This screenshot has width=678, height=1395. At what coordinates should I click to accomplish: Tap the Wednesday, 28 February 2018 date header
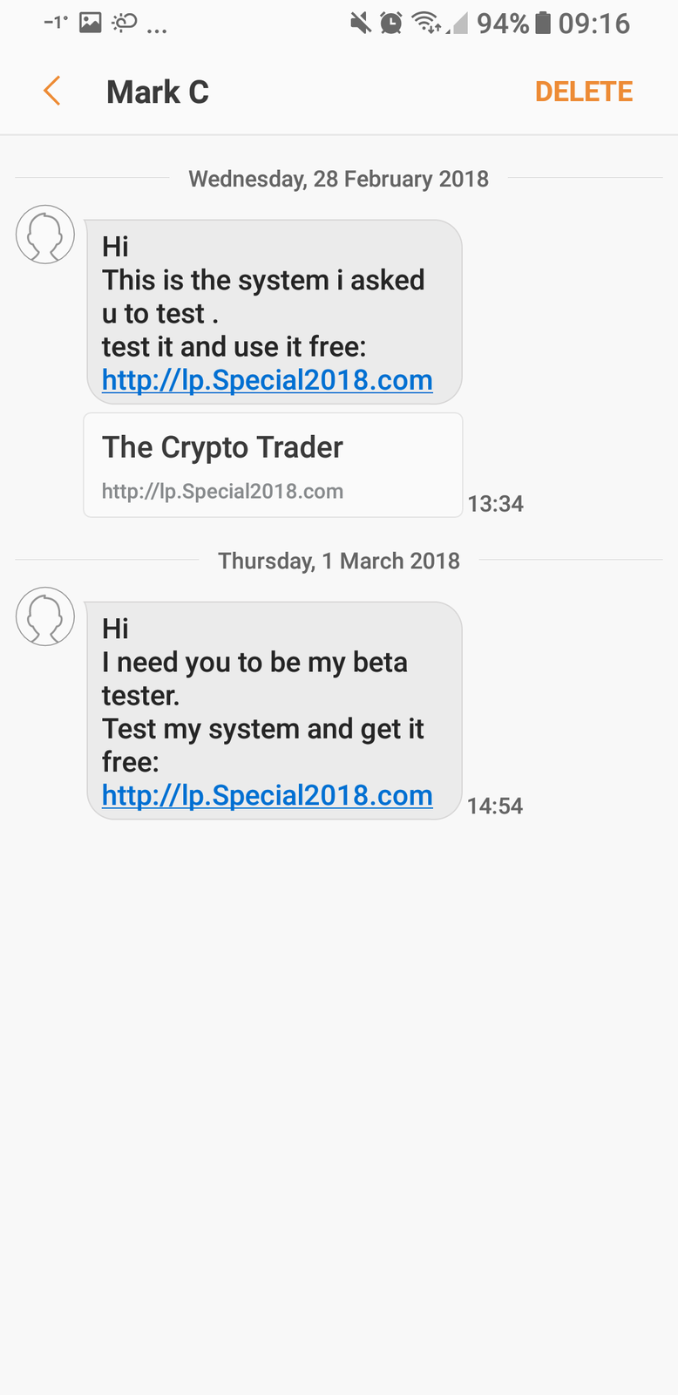point(338,179)
